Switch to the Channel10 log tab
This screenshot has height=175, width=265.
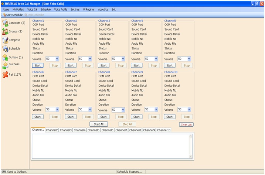pos(164,130)
